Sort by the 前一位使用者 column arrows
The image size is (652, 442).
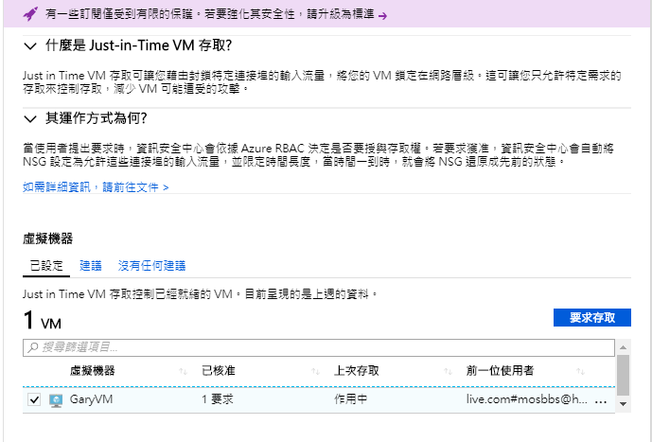click(580, 371)
